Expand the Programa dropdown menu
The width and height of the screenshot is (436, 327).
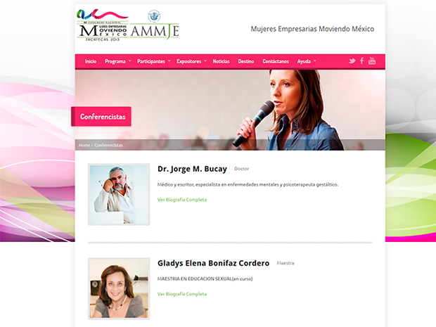click(117, 61)
